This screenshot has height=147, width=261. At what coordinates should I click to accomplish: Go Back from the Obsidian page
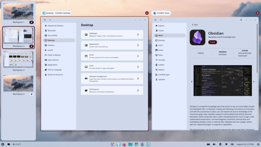tap(195, 24)
